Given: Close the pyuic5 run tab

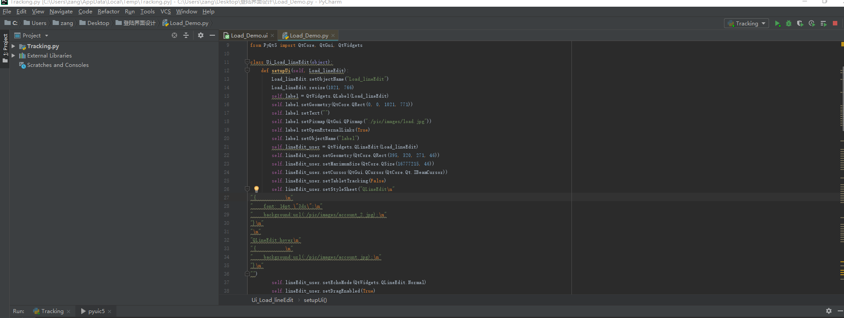Looking at the screenshot, I should click(x=109, y=311).
